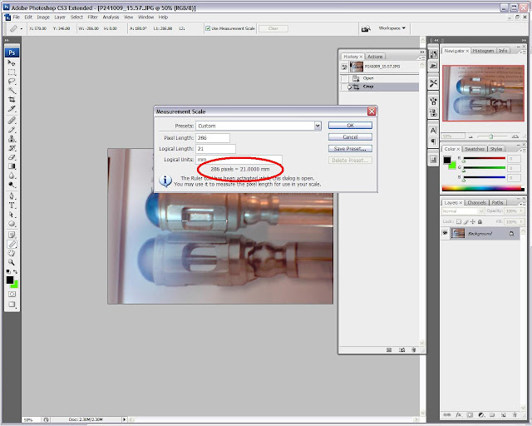Toggle lock position icon
Viewport: 532px width, 426px height.
473,222
